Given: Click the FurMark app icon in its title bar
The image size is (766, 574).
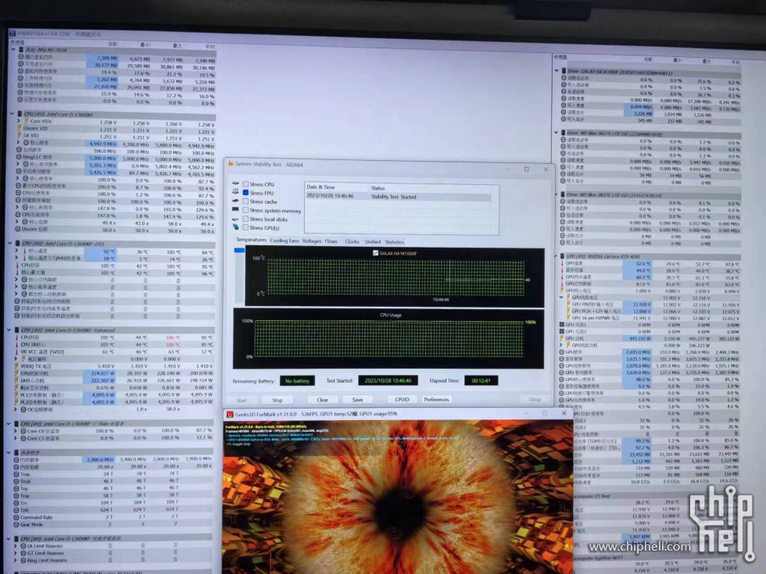Looking at the screenshot, I should tap(230, 415).
